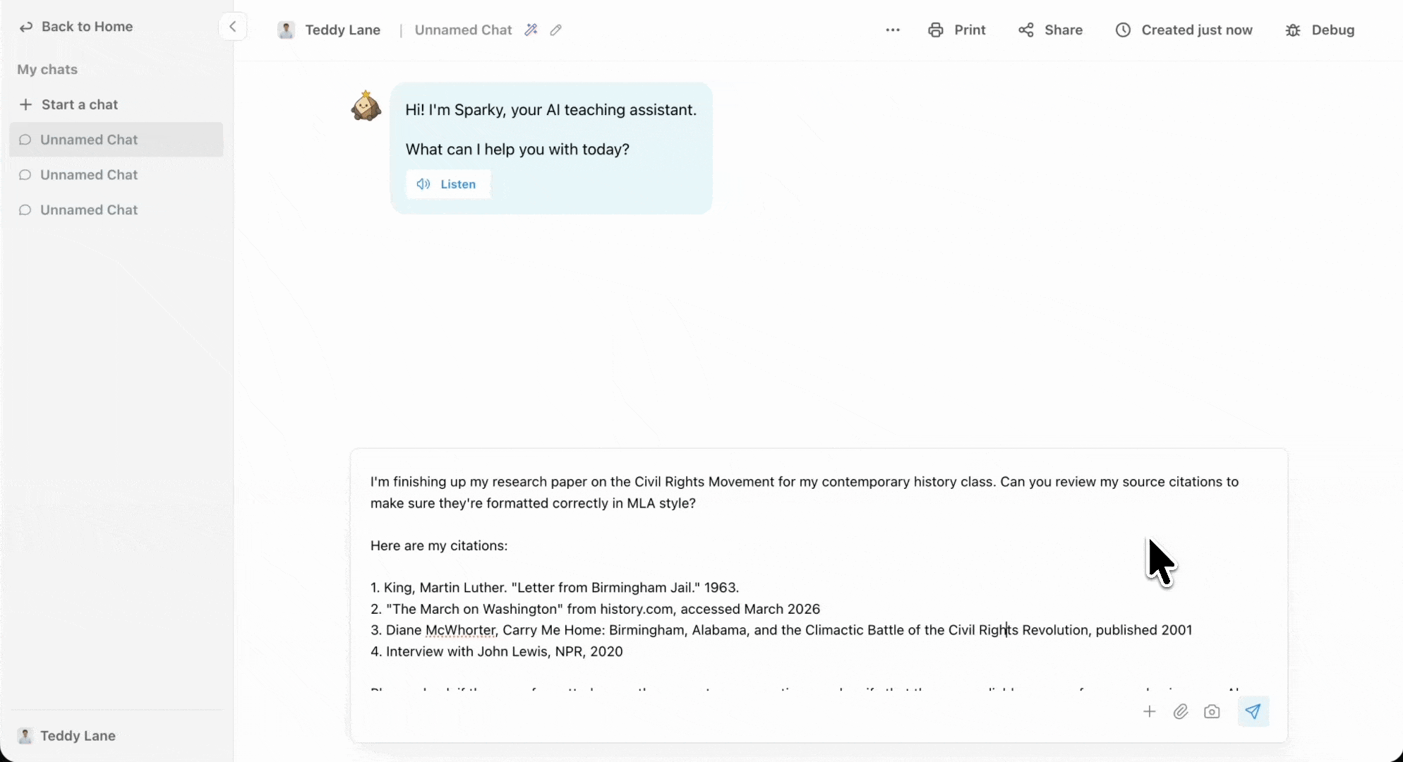
Task: Select the second Unnamed Chat in sidebar
Action: pyautogui.click(x=116, y=175)
